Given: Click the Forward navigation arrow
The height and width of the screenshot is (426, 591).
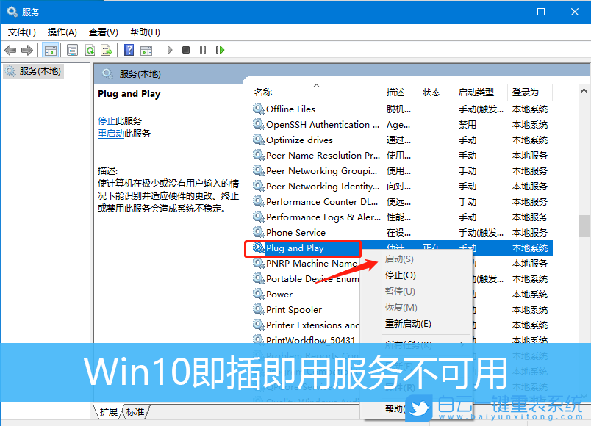Looking at the screenshot, I should (x=27, y=50).
